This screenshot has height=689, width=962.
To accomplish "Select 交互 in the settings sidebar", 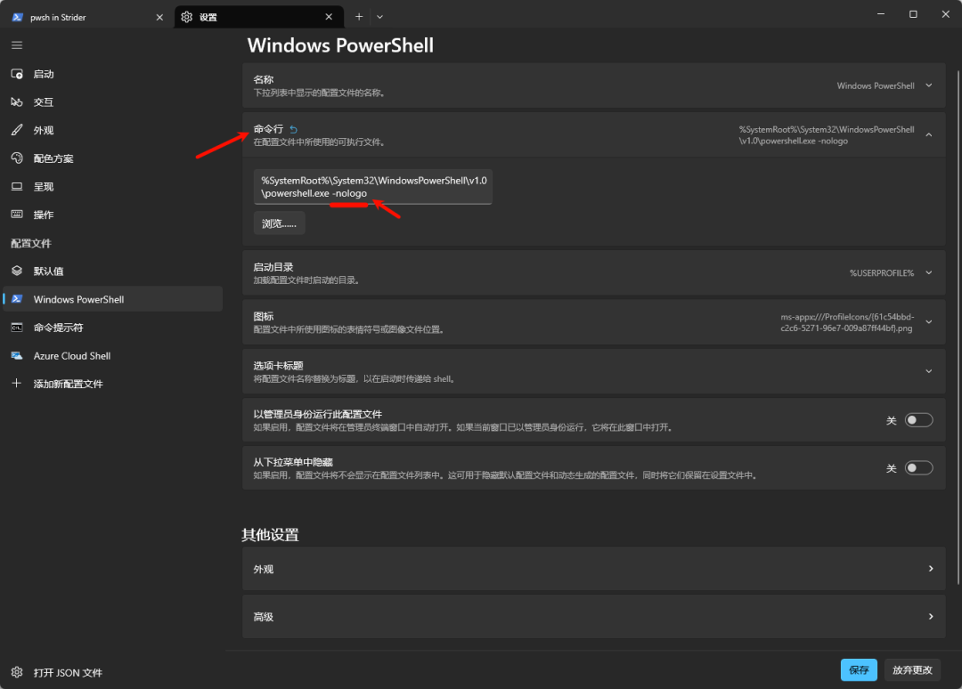I will coord(113,102).
